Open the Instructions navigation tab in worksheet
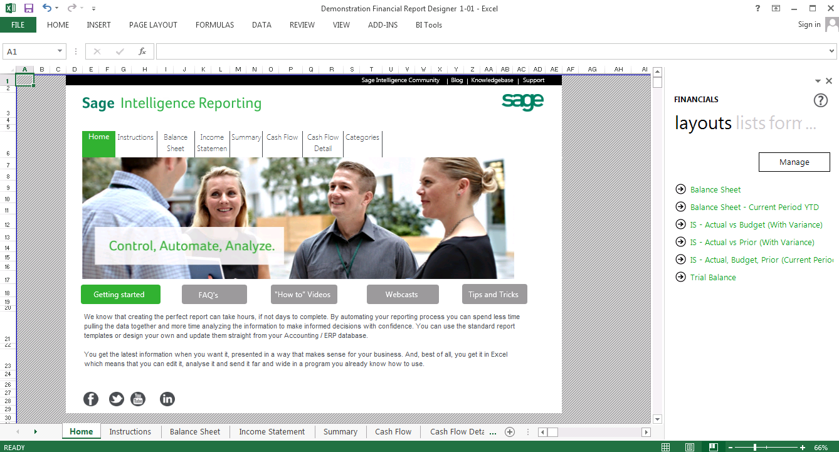839x452 pixels. coord(135,137)
